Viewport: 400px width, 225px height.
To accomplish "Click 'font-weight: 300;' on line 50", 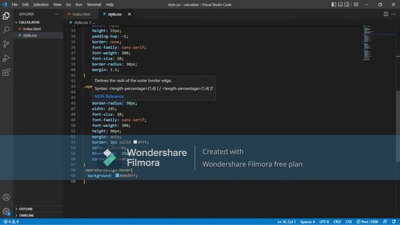I will point(111,126).
